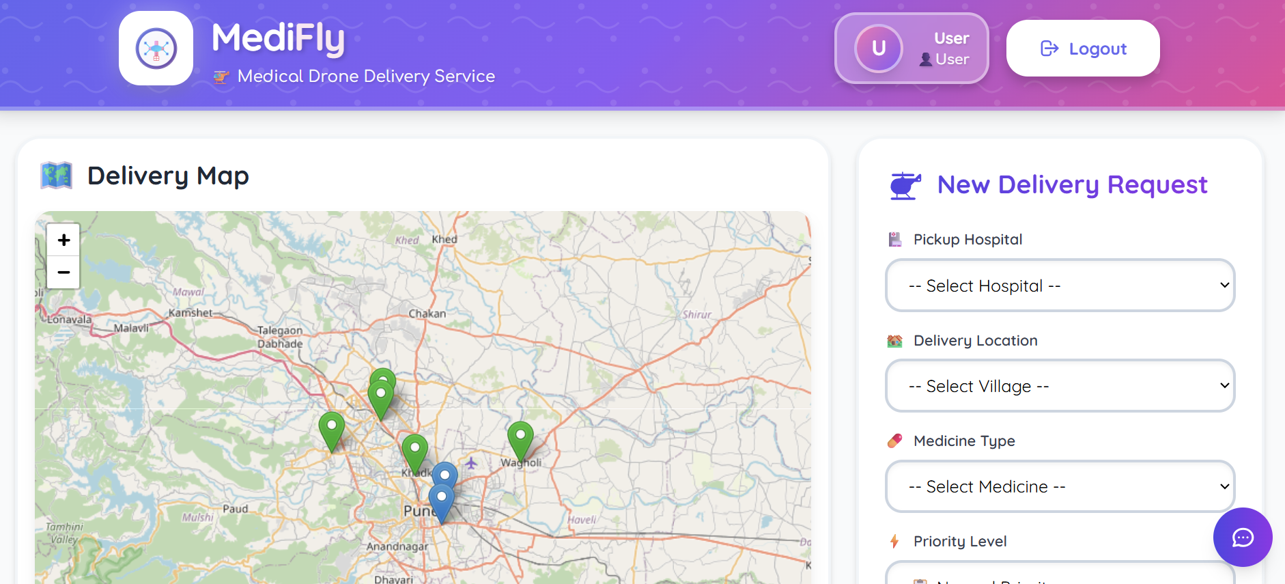The image size is (1285, 584).
Task: Open the User profile badge
Action: [x=912, y=48]
